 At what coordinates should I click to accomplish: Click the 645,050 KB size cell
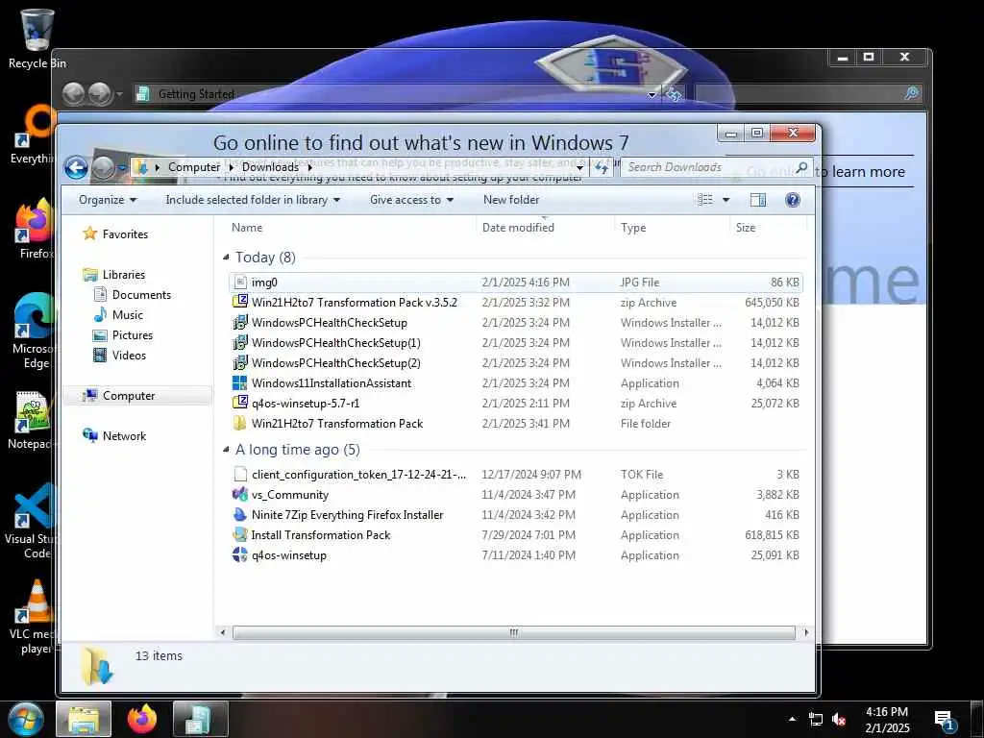click(772, 303)
